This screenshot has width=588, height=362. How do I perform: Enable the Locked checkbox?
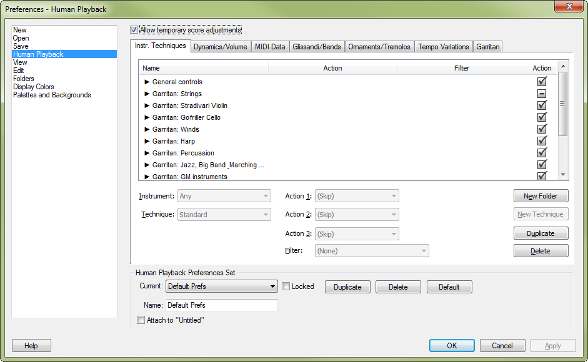[x=286, y=286]
